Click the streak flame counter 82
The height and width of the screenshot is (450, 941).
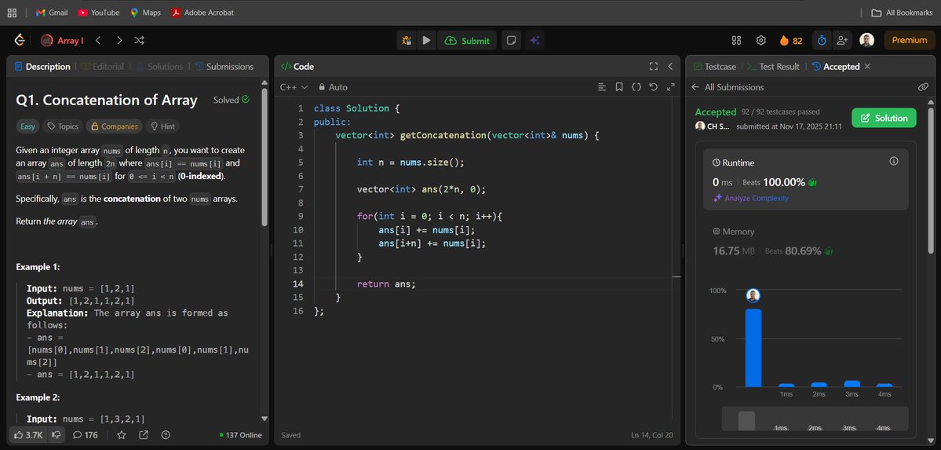(791, 40)
